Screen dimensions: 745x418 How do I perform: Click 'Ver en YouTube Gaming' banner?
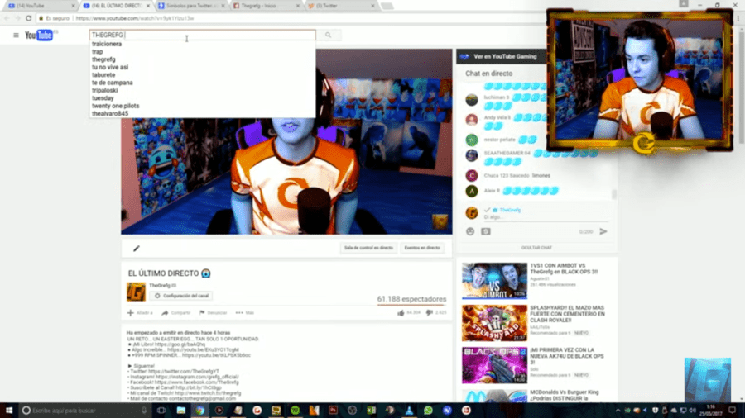(x=502, y=56)
